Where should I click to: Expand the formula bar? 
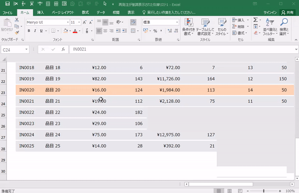click(x=296, y=49)
